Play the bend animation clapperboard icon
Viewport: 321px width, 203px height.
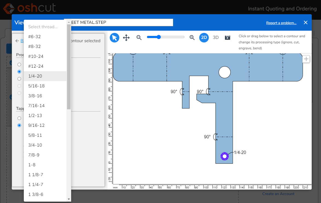(227, 38)
